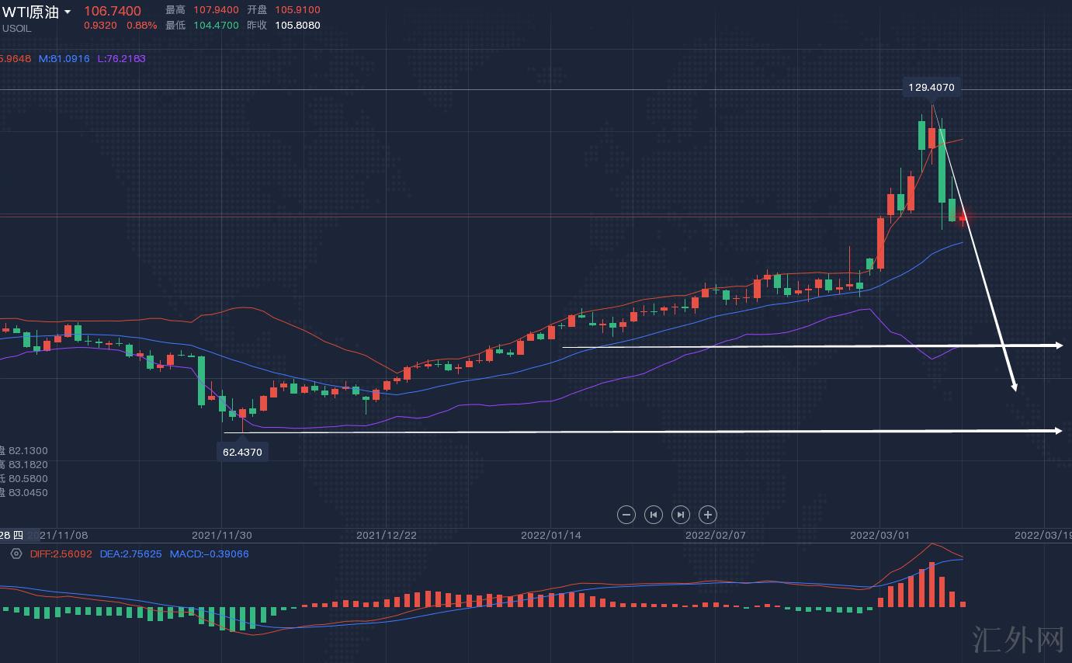The height and width of the screenshot is (663, 1072).
Task: Click the current price 106.7400 readout
Action: point(113,11)
